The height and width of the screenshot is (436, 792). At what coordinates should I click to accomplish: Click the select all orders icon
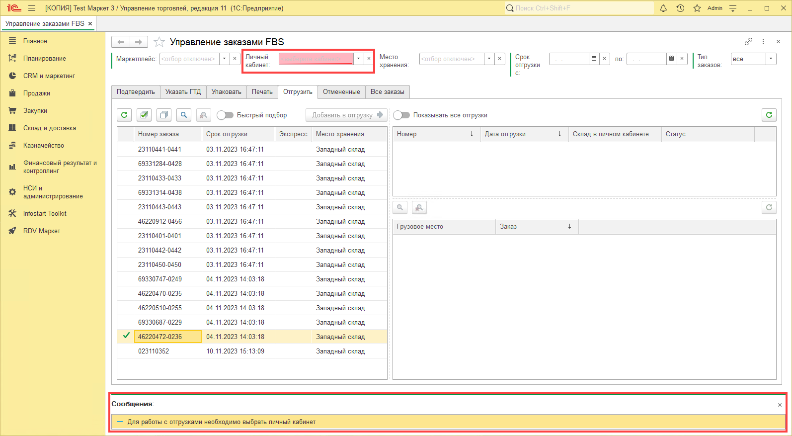click(x=144, y=115)
